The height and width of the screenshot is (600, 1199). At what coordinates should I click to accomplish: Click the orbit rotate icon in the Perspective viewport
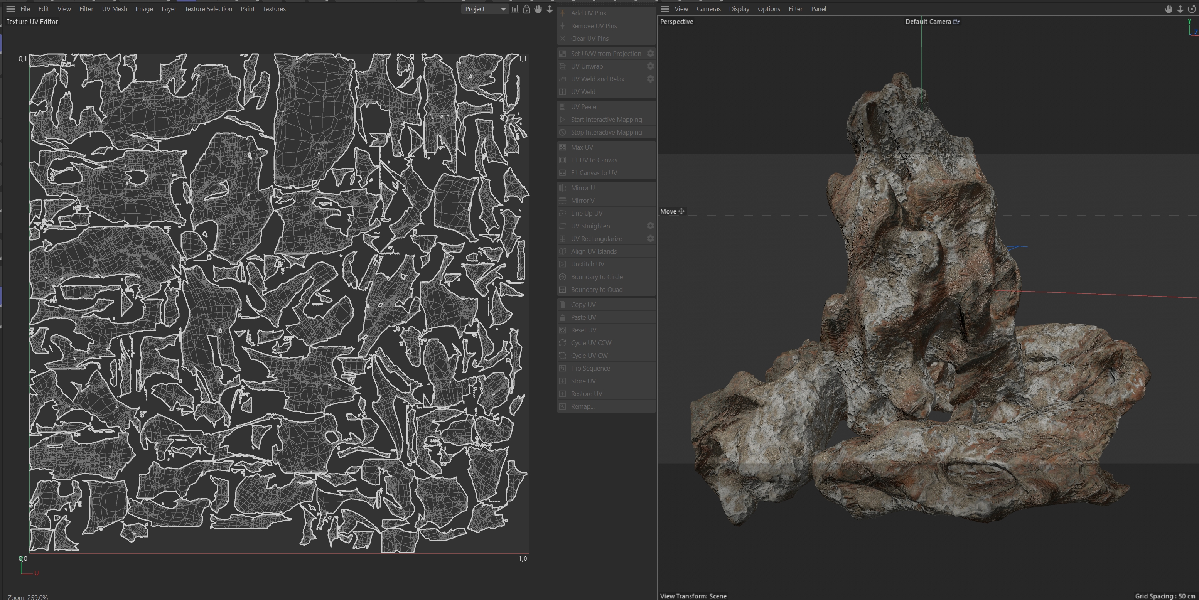pos(1192,9)
